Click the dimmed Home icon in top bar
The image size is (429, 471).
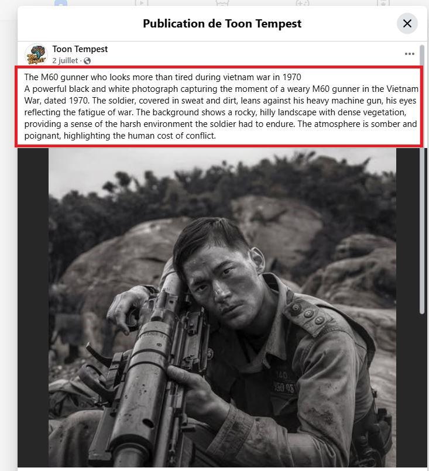61,3
